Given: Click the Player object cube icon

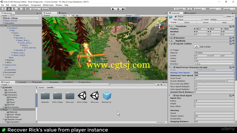Looking at the screenshot, I should 171,17.
